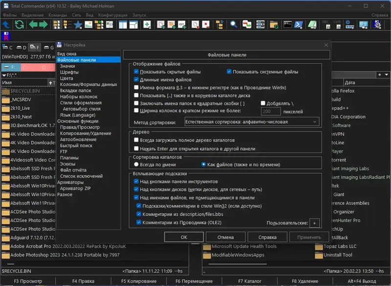Image resolution: width=391 pixels, height=286 pixels.
Task: Click the OK button
Action: point(184,237)
